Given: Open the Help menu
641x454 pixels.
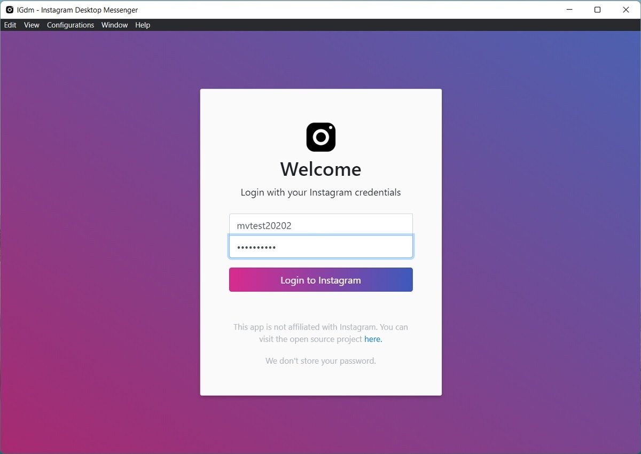Looking at the screenshot, I should pos(143,25).
